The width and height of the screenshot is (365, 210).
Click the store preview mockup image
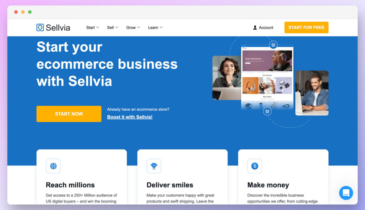tap(267, 77)
